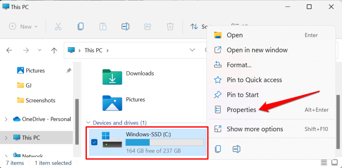
Task: Collapse the Devices and drives group
Action: pyautogui.click(x=88, y=123)
